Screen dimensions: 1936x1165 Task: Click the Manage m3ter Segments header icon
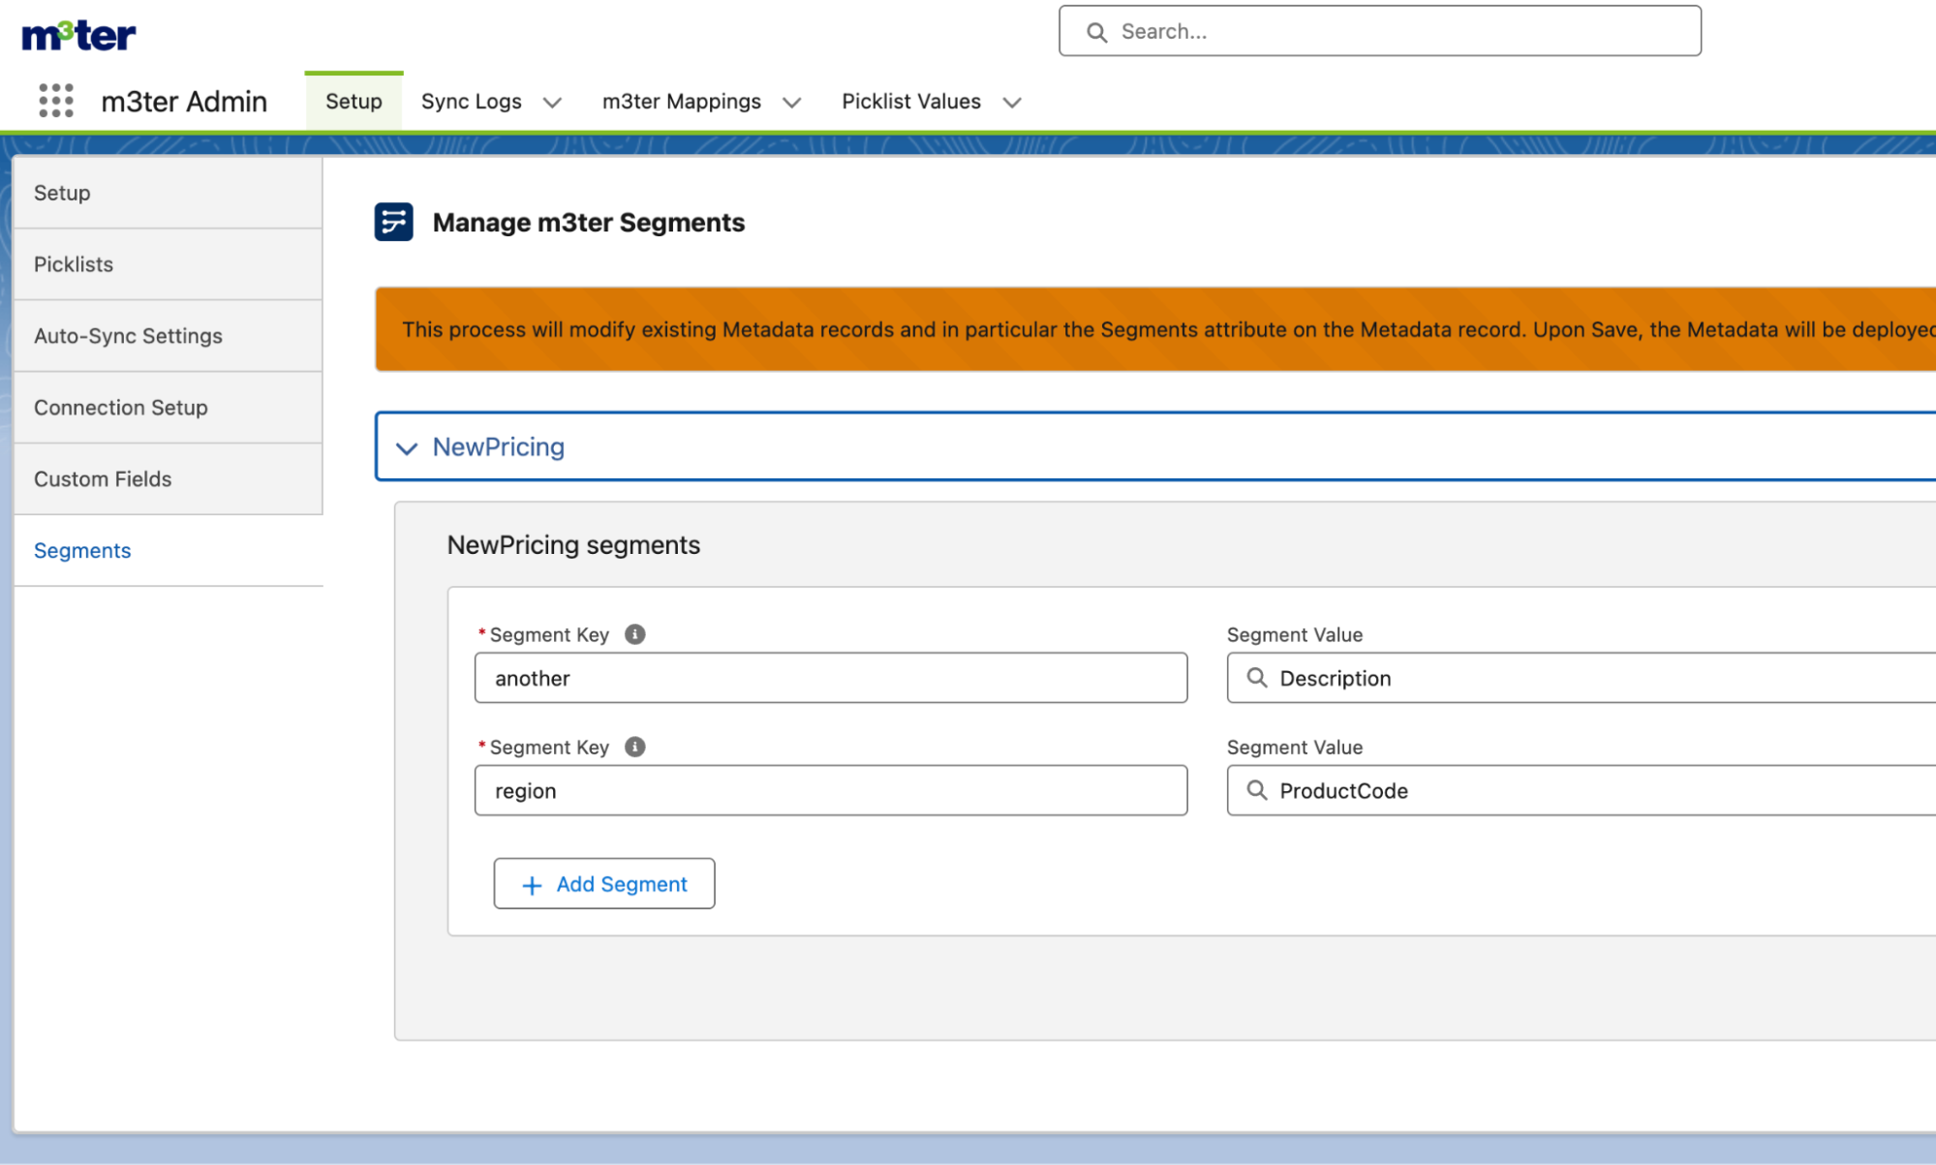tap(394, 222)
